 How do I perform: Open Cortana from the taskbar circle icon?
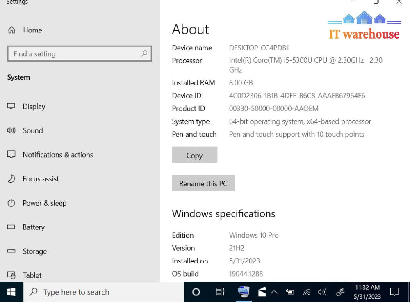196,292
